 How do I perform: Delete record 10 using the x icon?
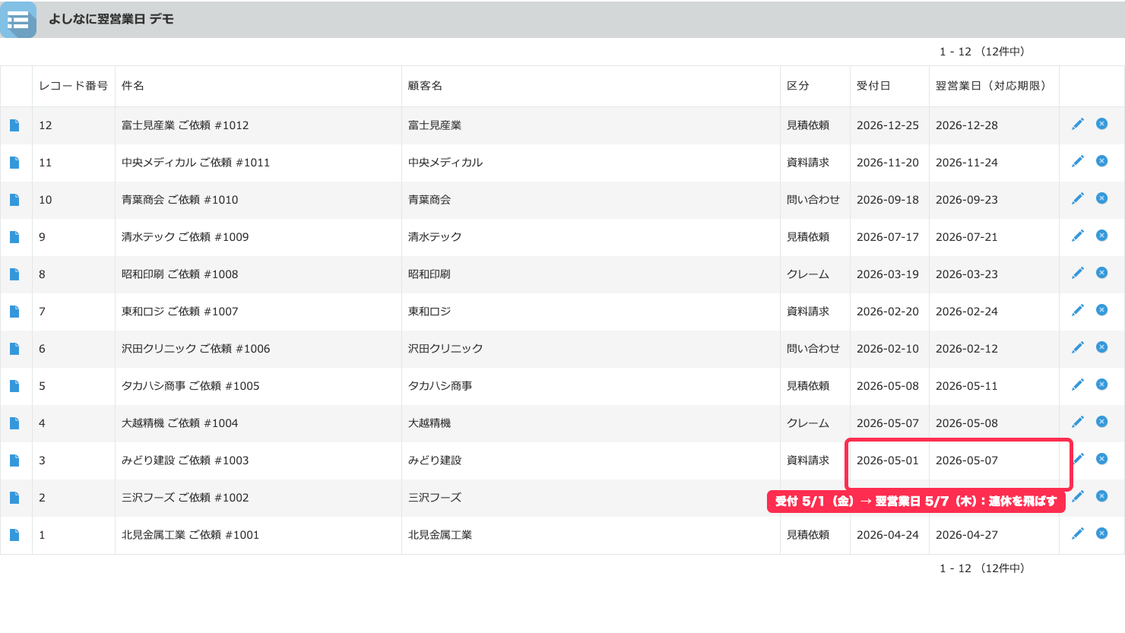[x=1101, y=198]
